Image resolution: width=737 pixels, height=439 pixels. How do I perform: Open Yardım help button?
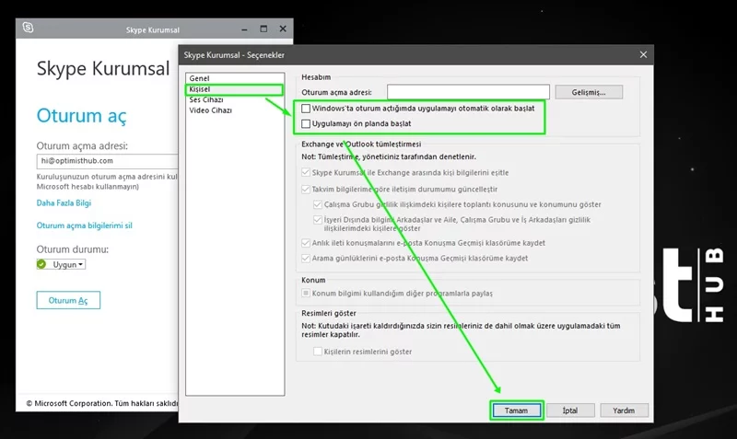click(x=624, y=410)
